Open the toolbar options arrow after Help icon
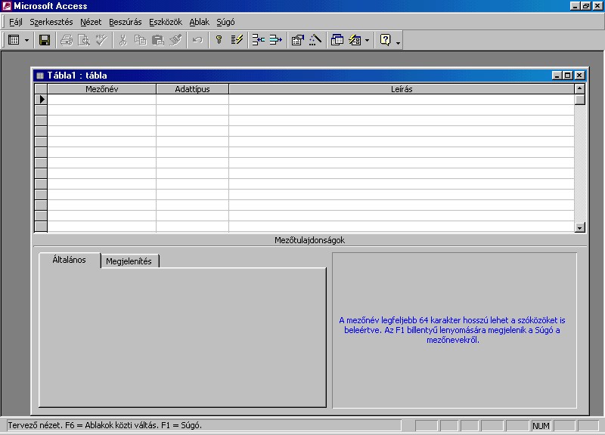Image resolution: width=605 pixels, height=435 pixels. click(398, 42)
